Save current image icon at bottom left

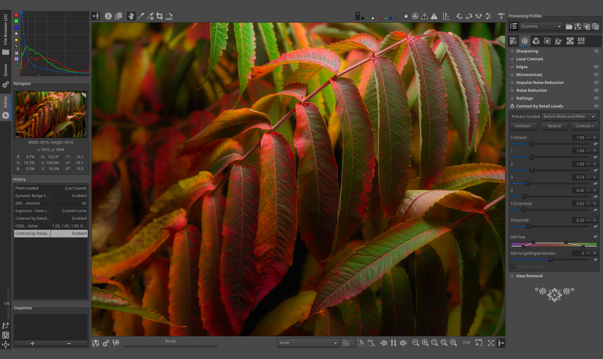point(96,343)
